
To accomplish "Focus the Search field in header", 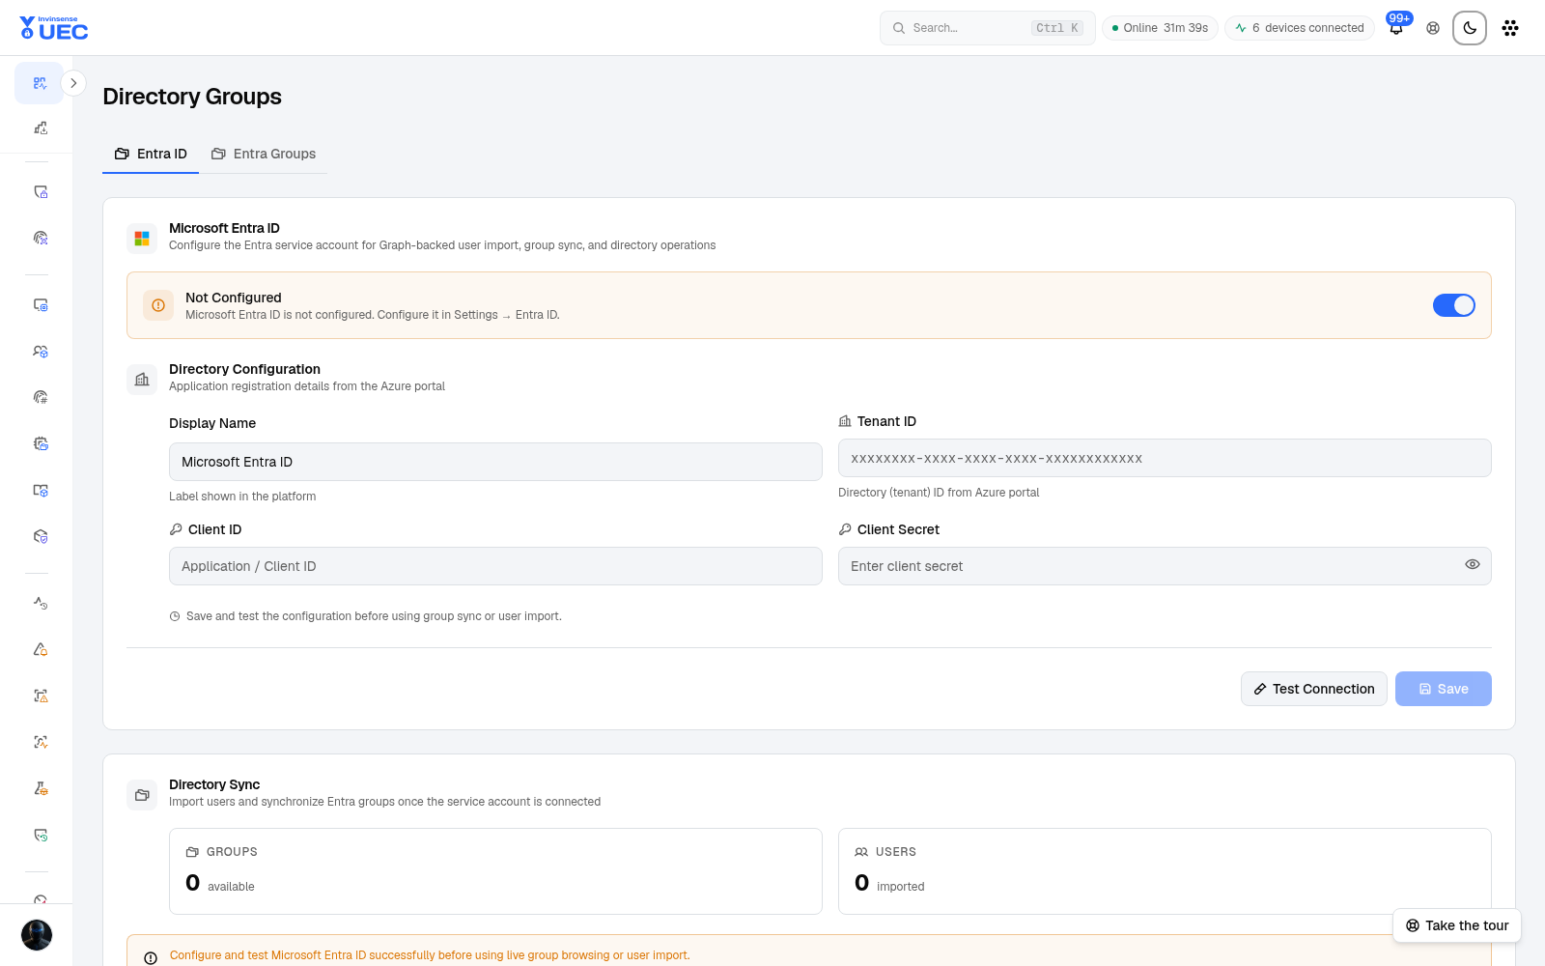I will point(987,28).
